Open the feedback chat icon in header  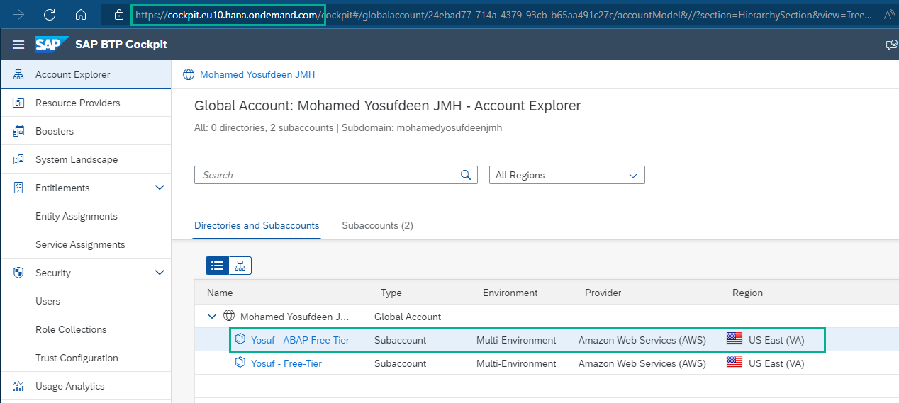click(x=891, y=45)
